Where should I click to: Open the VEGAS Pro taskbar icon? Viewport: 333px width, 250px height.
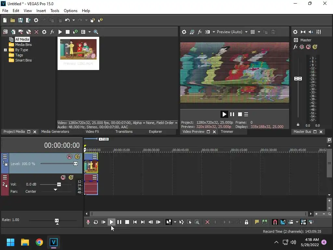tap(53, 242)
